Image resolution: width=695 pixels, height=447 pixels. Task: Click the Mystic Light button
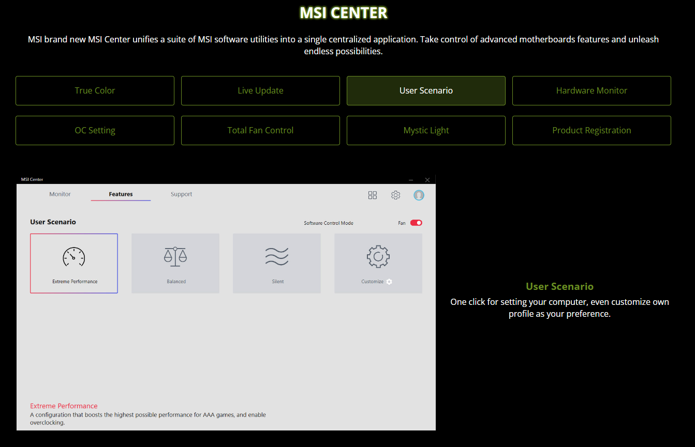coord(426,130)
